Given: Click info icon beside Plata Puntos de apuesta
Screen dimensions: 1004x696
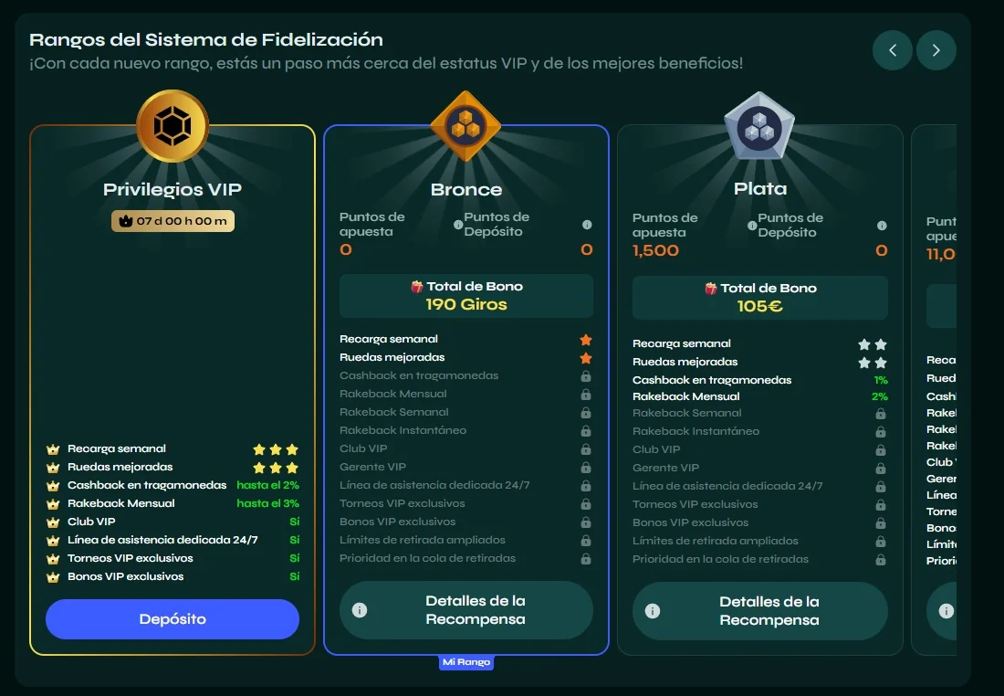Looking at the screenshot, I should 752,226.
